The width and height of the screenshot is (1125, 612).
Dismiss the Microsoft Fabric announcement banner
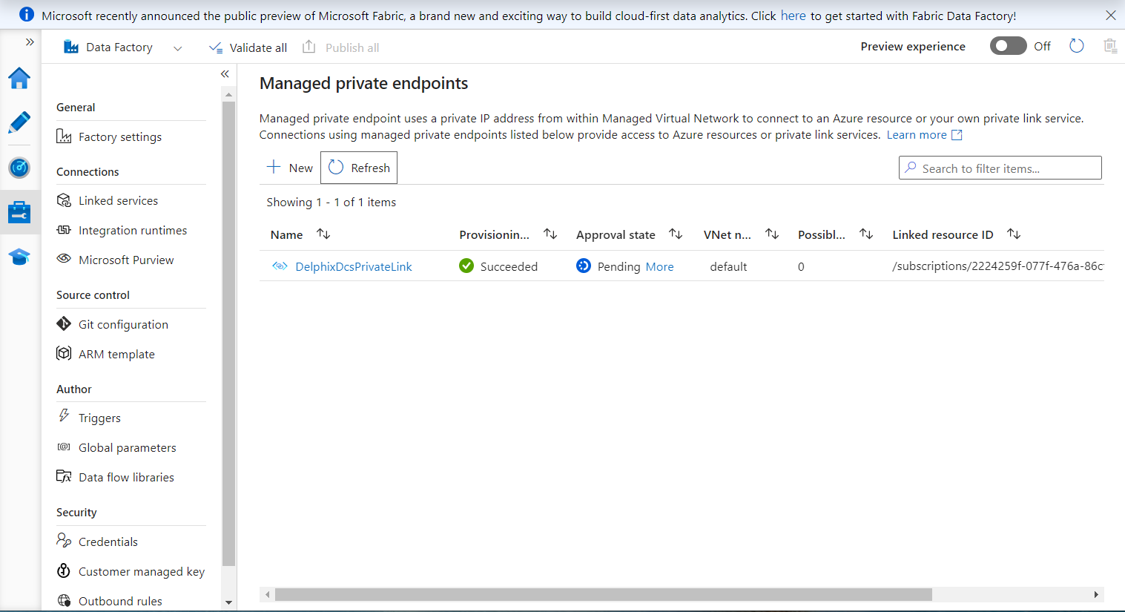[x=1110, y=15]
